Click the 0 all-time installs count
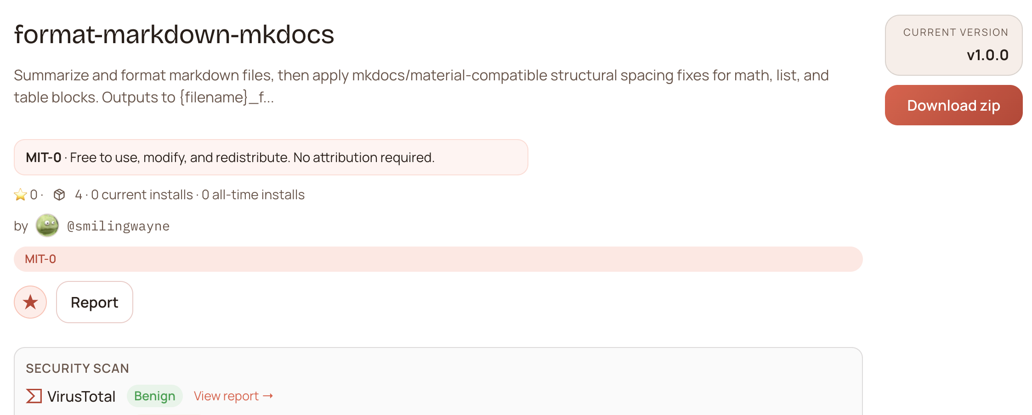 tap(253, 195)
